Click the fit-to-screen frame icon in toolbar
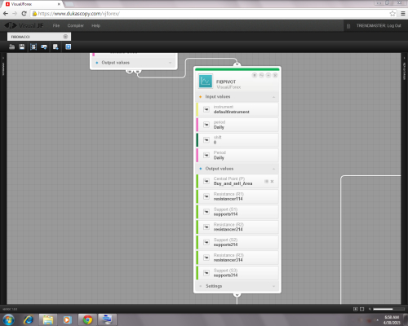 point(33,46)
